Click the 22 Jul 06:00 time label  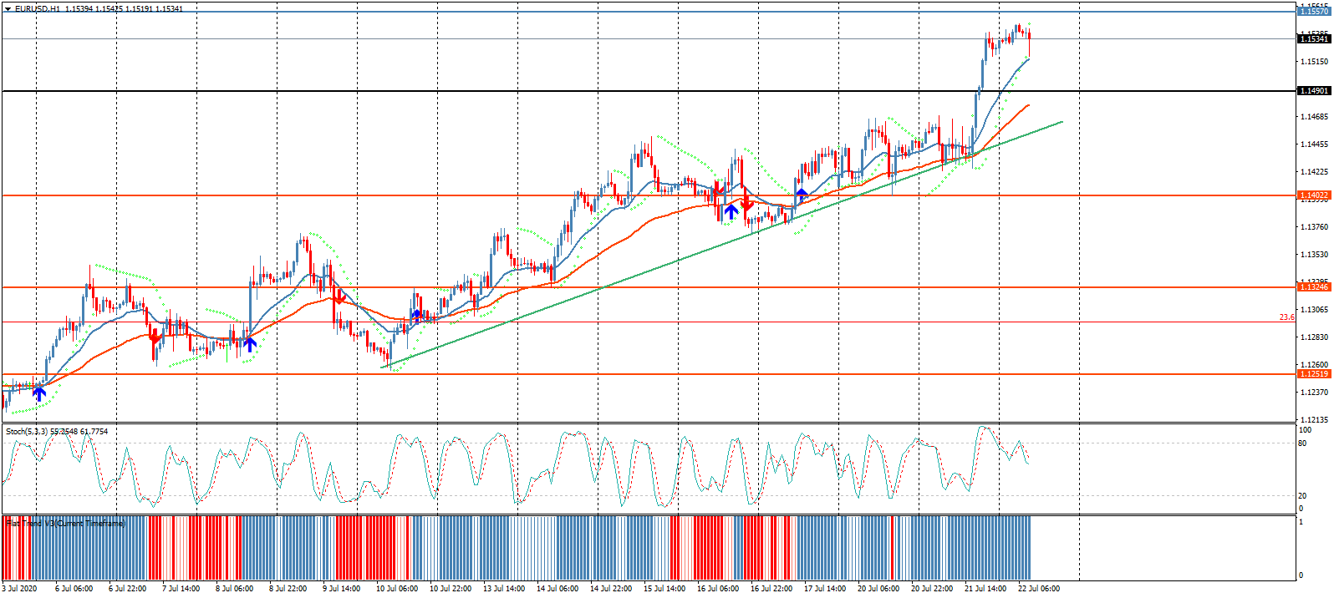(x=1038, y=589)
